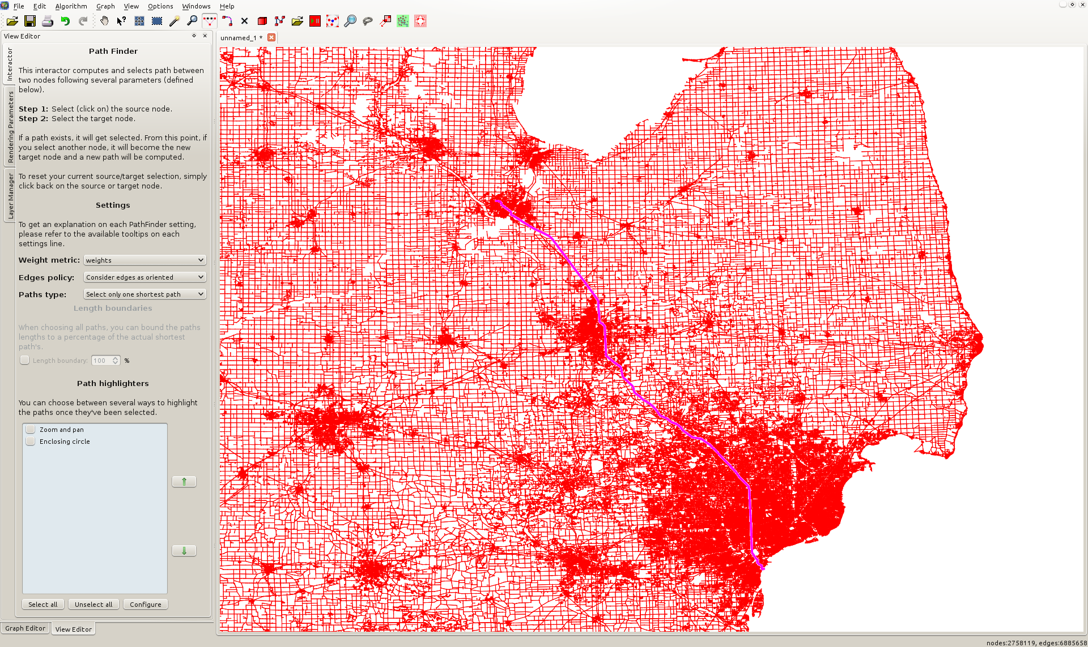Click the Select all button
The image size is (1088, 647).
43,605
